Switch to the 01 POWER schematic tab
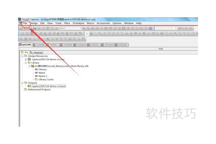Image resolution: width=216 pixels, height=144 pixels. click(40, 45)
